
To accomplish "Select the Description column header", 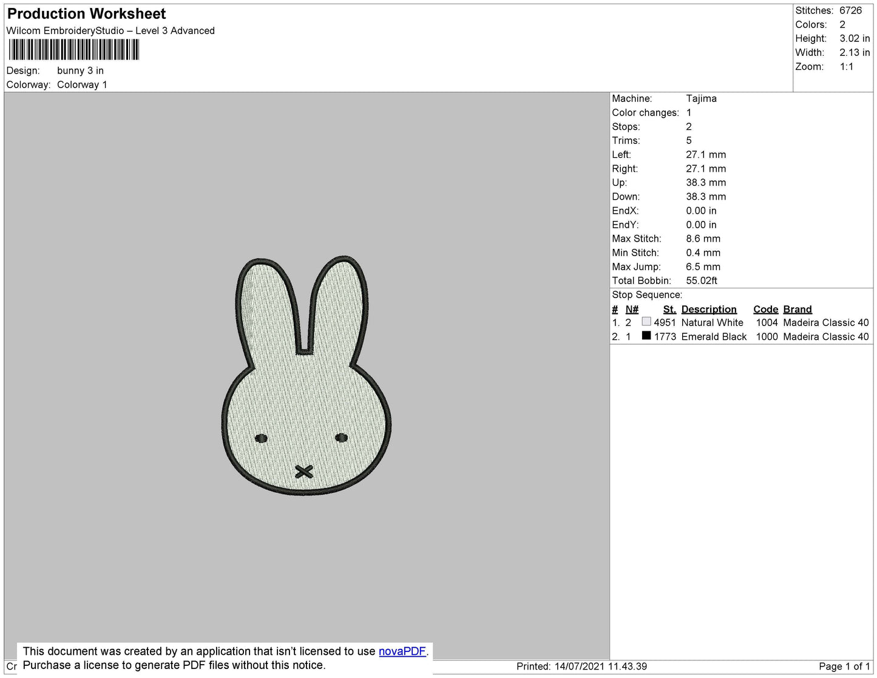I will 709,310.
